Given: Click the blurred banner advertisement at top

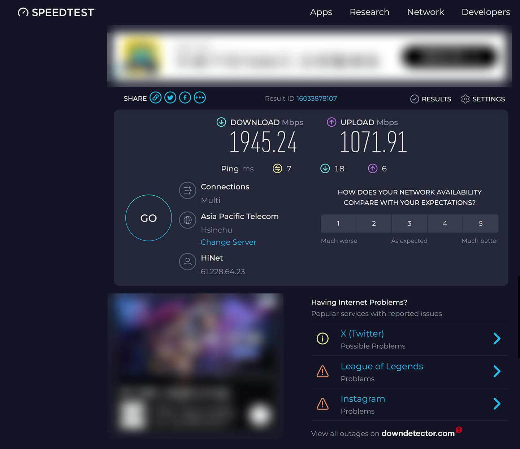Looking at the screenshot, I should (x=309, y=56).
